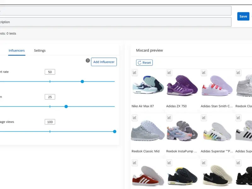This screenshot has height=189, width=252.
Task: Open analytics icon on Reebok InstaPump card
Action: 169,118
